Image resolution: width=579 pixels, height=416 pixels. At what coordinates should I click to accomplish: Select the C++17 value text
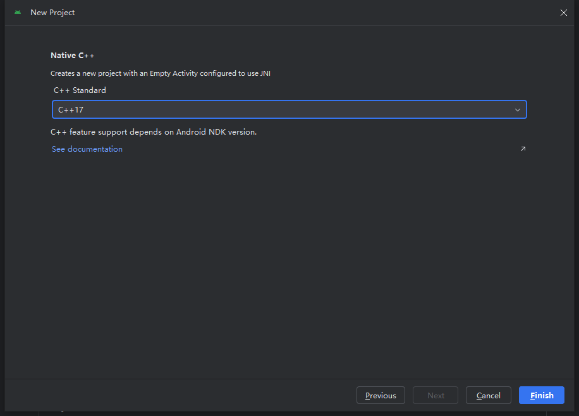[x=71, y=110]
